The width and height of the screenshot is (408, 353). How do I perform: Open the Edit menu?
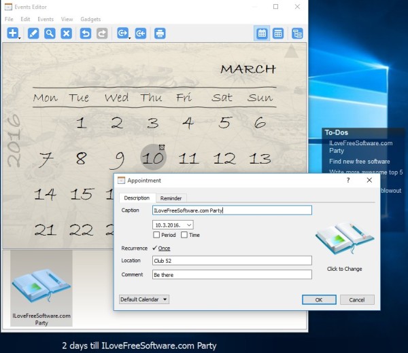tap(25, 19)
